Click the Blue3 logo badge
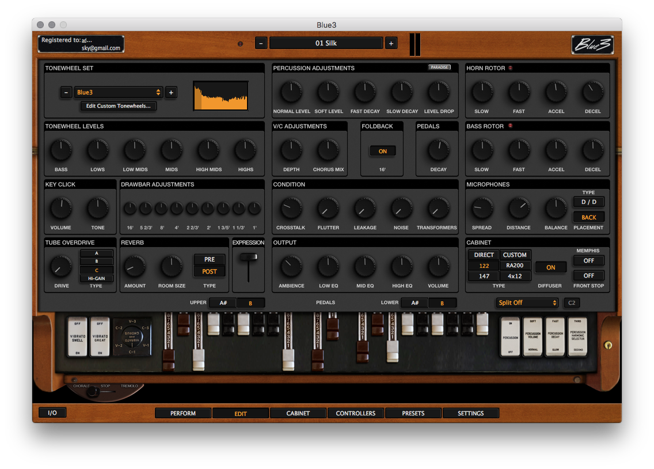This screenshot has height=469, width=654. point(592,44)
